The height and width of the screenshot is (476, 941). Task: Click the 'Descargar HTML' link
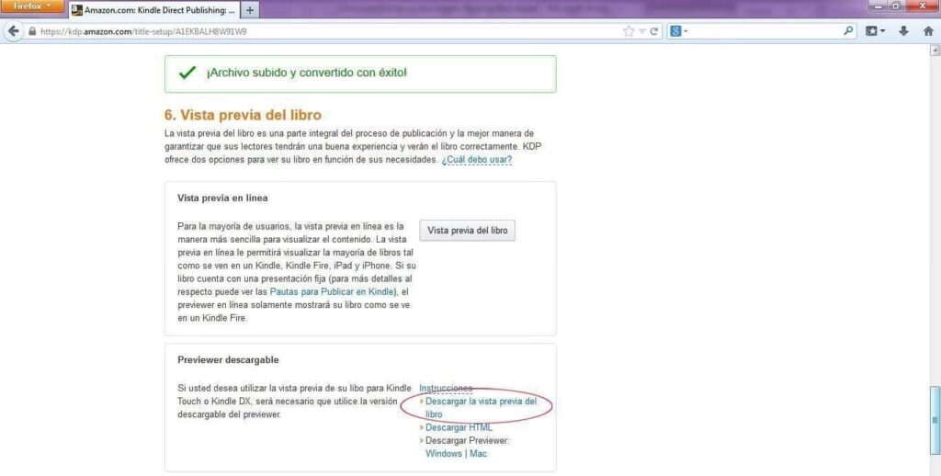(459, 427)
